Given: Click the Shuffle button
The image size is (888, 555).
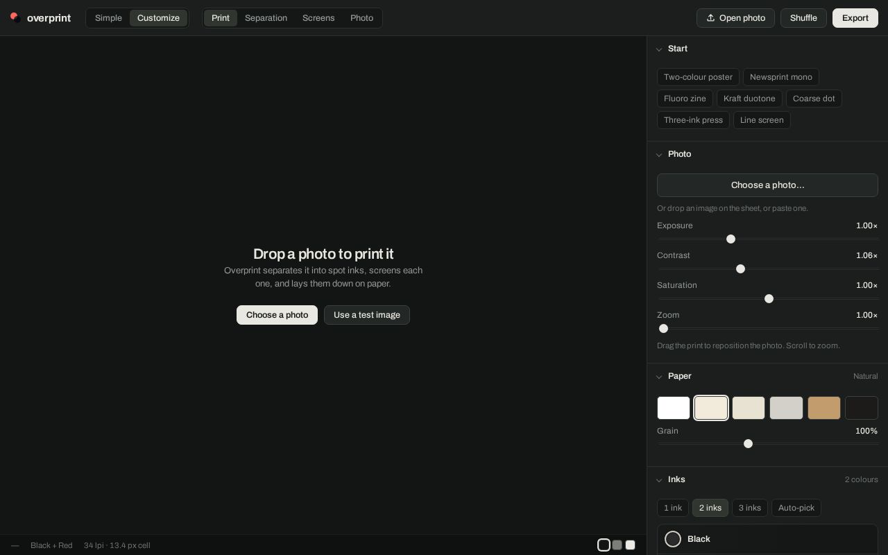Looking at the screenshot, I should pyautogui.click(x=803, y=18).
